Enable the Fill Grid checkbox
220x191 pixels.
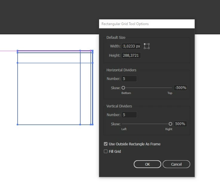point(106,151)
